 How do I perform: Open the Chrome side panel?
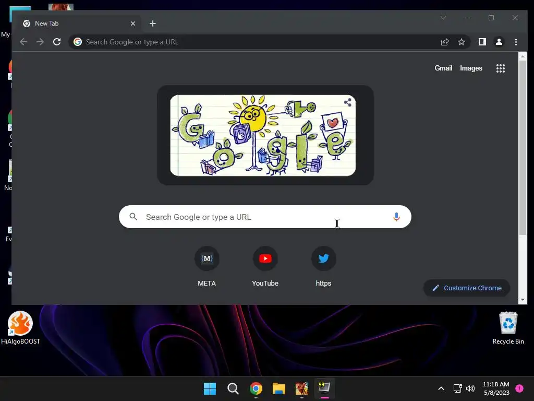click(x=482, y=42)
